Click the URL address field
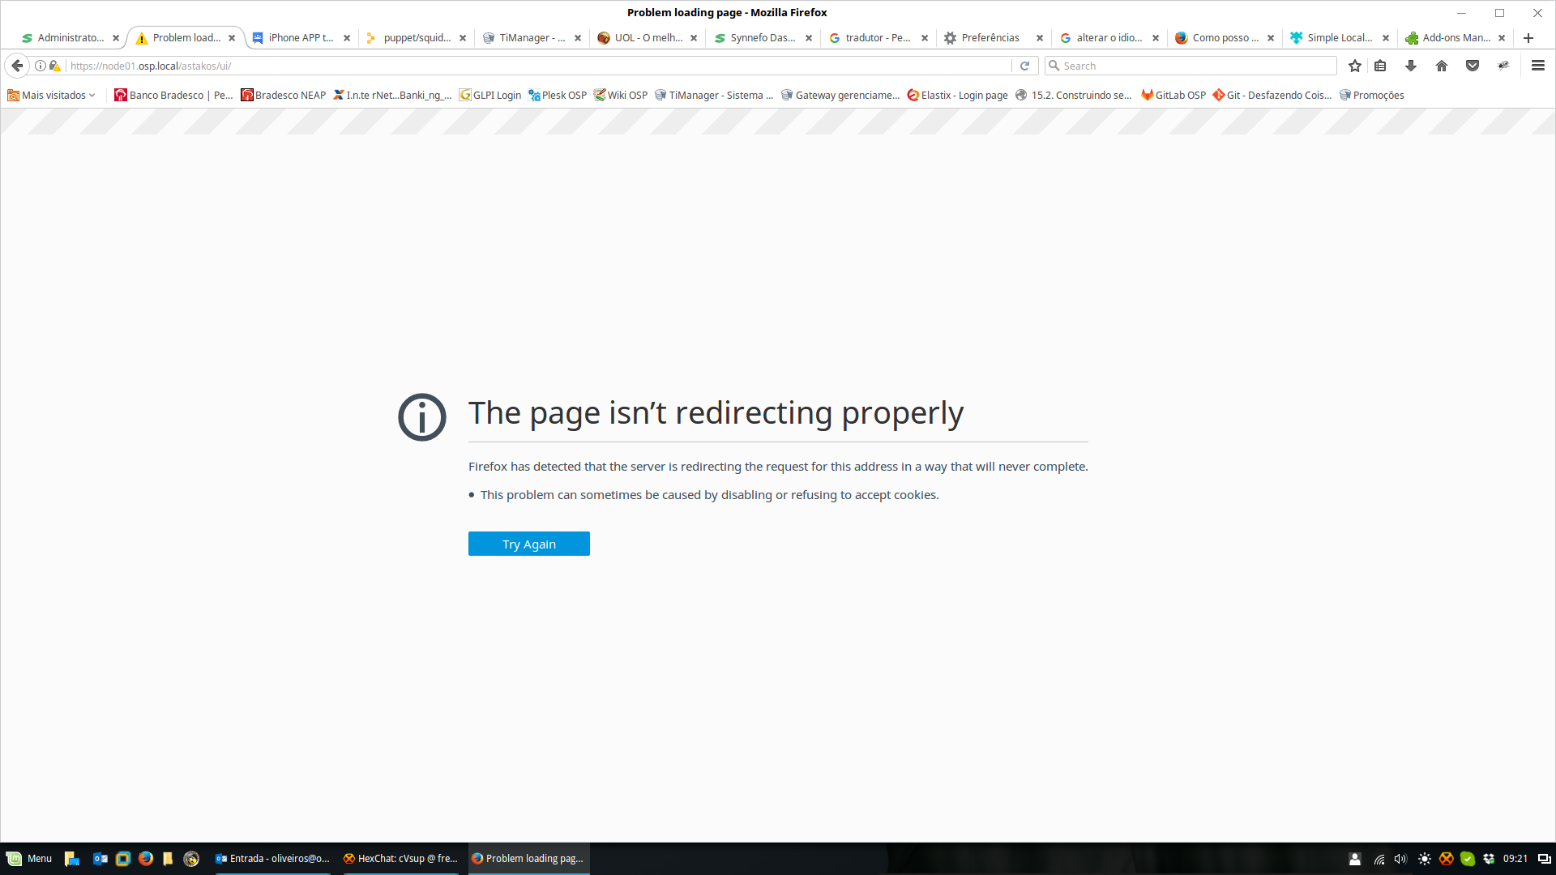Viewport: 1556px width, 875px height. coord(538,66)
